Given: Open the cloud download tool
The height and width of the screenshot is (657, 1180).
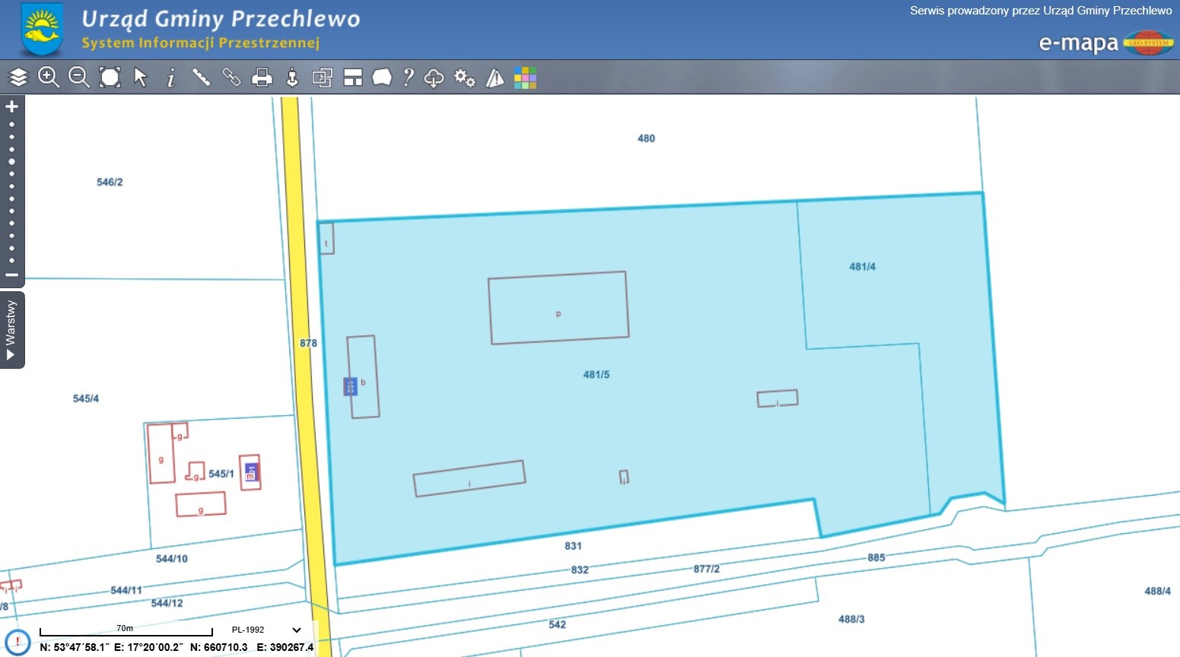Looking at the screenshot, I should click(x=434, y=78).
